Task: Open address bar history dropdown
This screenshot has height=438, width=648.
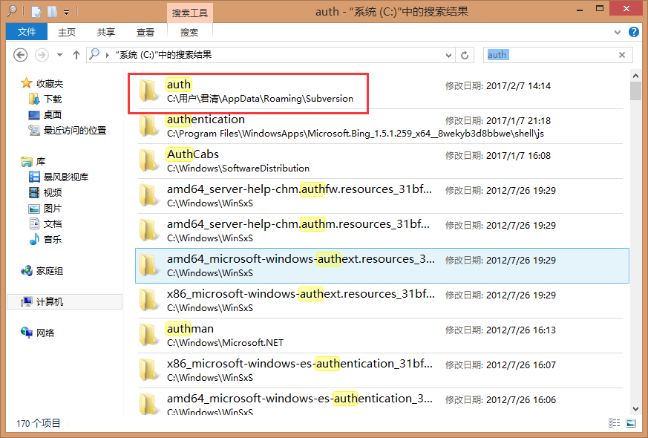Action: (448, 56)
